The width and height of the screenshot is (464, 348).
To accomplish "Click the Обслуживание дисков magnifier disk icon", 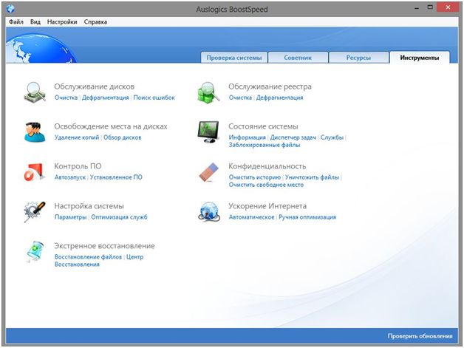I will click(35, 92).
